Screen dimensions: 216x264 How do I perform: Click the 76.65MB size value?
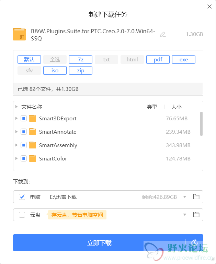(x=177, y=119)
